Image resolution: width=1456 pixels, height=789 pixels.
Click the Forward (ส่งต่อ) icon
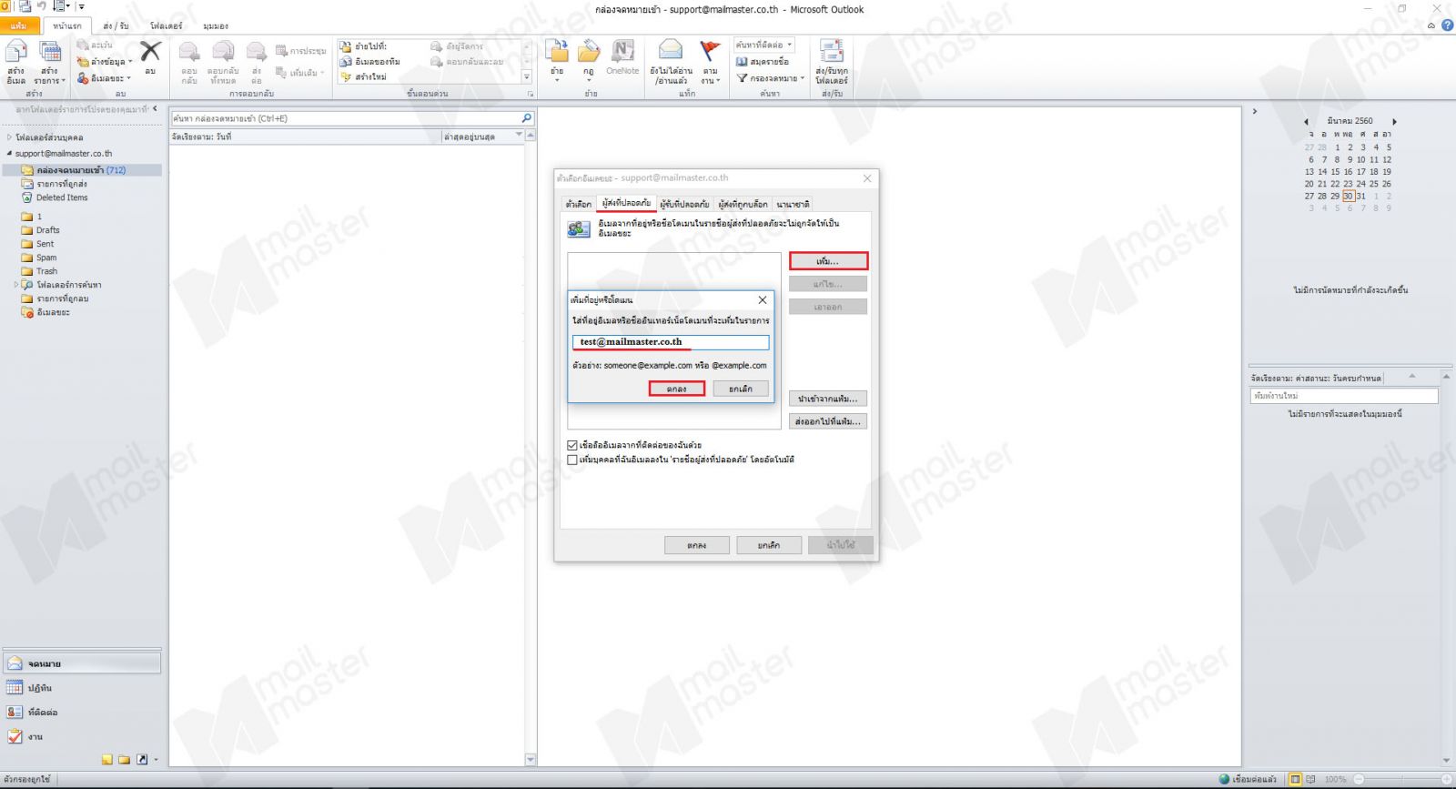[x=257, y=52]
